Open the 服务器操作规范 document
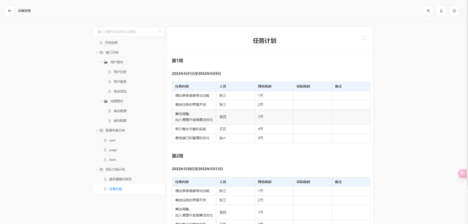The height and width of the screenshot is (224, 468). tap(120, 179)
